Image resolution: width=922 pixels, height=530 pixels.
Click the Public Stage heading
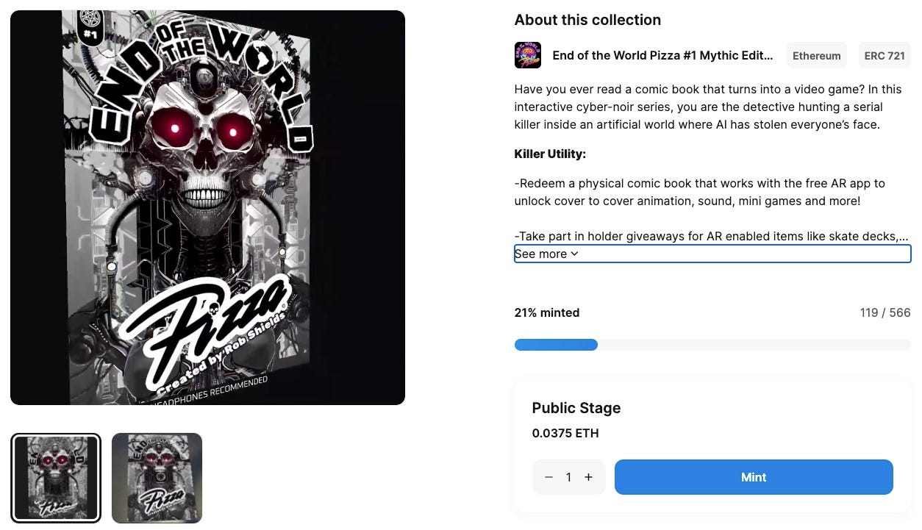576,408
